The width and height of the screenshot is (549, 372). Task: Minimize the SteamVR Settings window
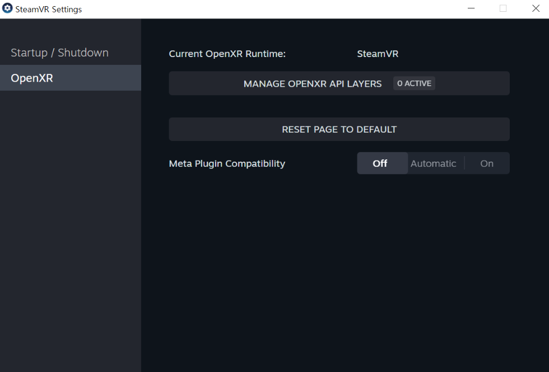pyautogui.click(x=471, y=8)
